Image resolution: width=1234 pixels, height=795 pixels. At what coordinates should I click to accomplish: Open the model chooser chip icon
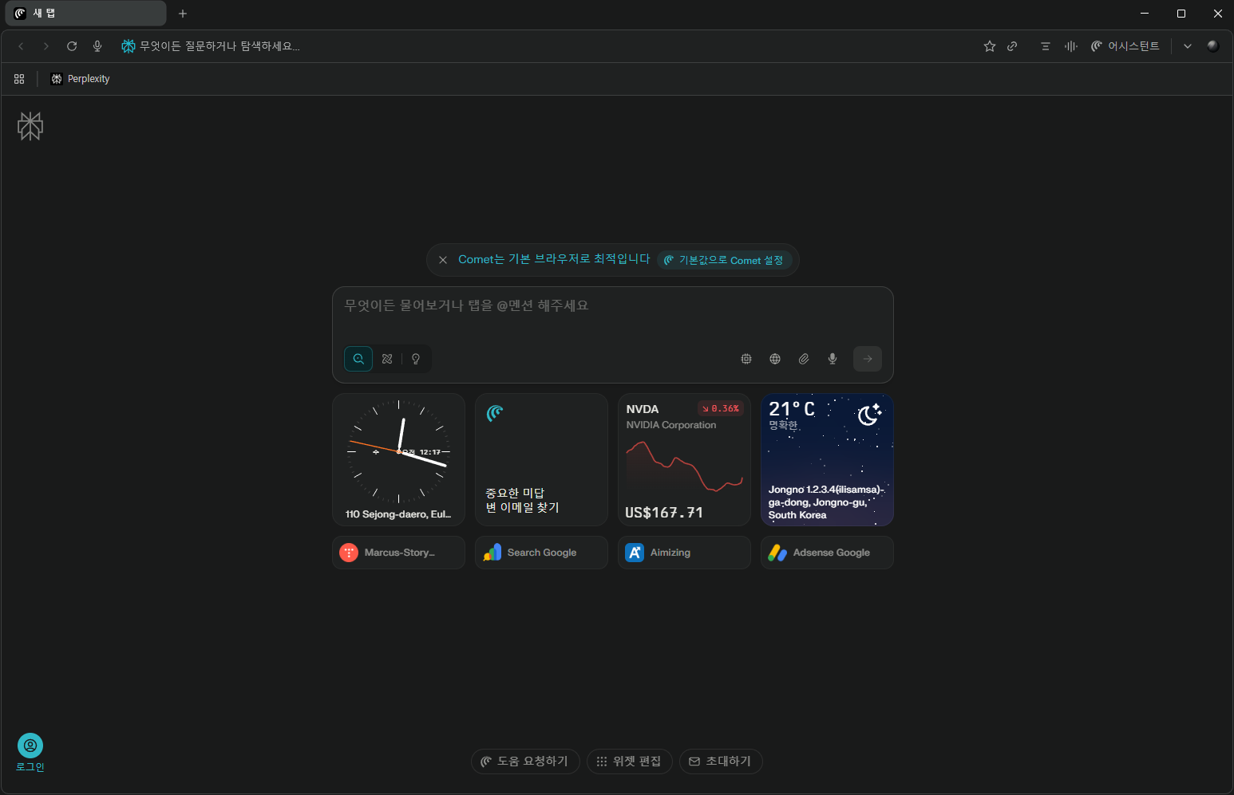746,359
